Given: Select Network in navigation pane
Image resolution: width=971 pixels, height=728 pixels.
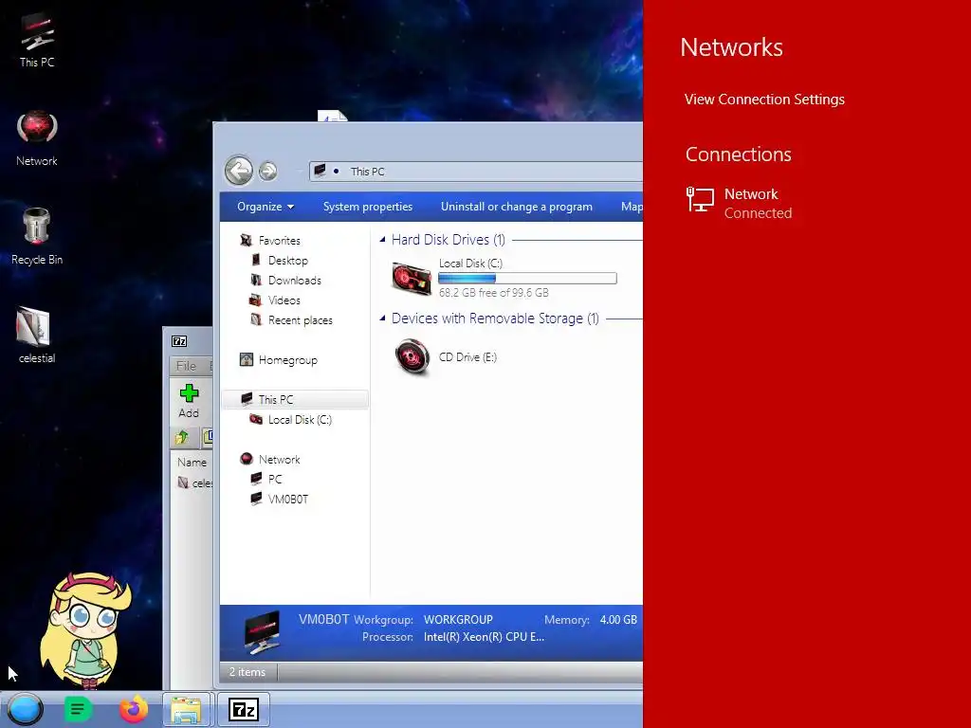Looking at the screenshot, I should click(x=280, y=460).
